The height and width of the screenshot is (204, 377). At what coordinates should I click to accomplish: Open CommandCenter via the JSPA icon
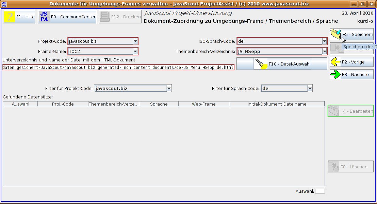[x=44, y=17]
